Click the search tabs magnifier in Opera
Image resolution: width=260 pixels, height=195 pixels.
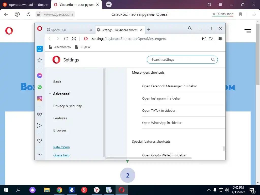point(190,28)
